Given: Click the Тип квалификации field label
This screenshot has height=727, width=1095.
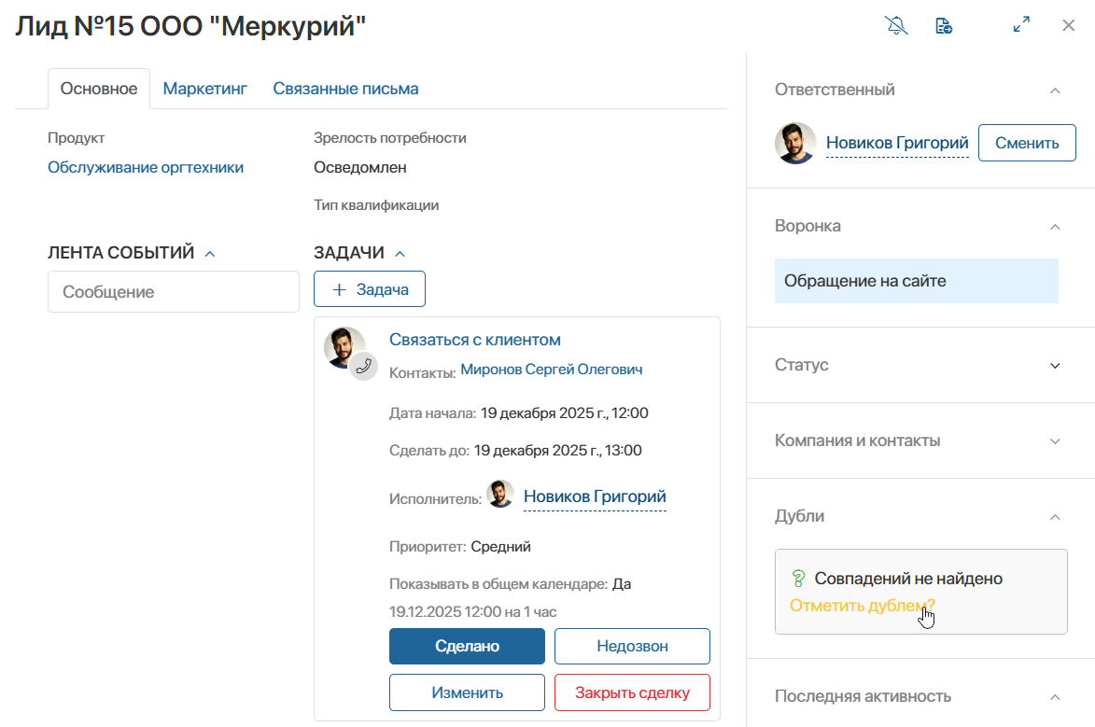Looking at the screenshot, I should click(x=376, y=205).
